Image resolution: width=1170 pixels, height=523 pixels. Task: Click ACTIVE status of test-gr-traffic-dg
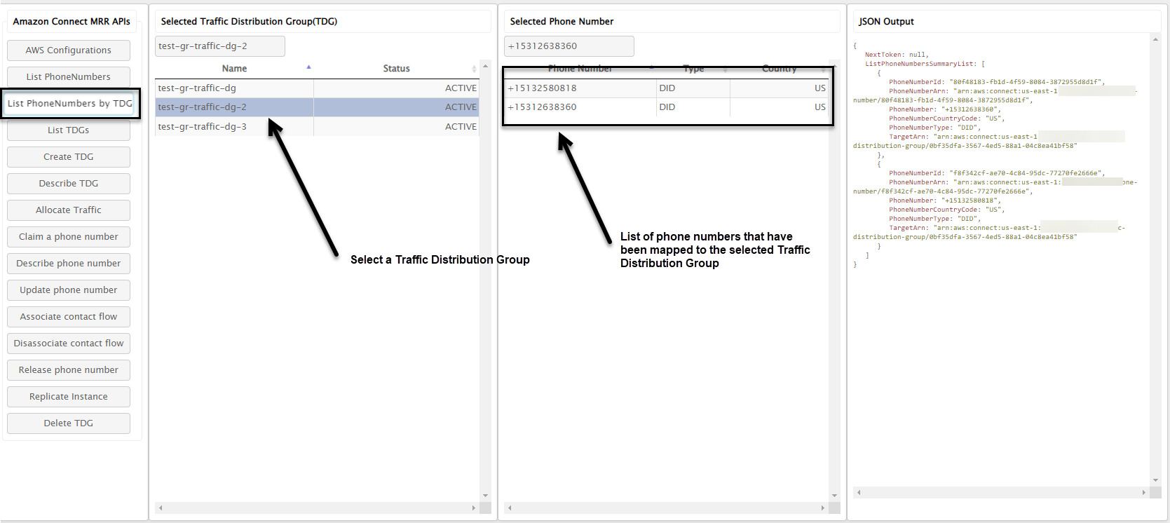point(461,88)
